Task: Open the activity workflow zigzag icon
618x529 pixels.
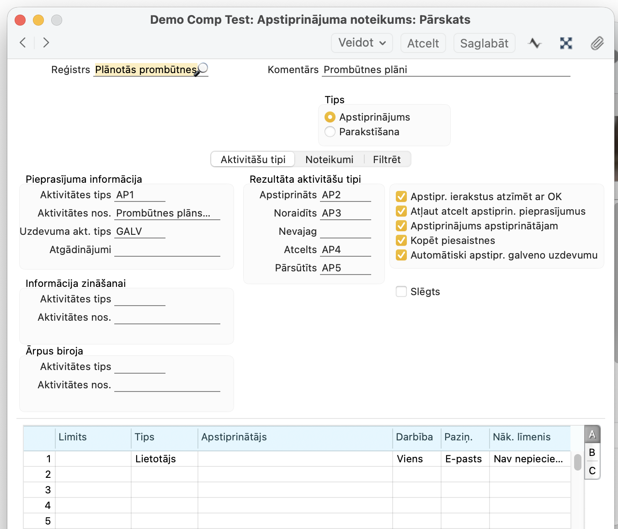Action: [x=534, y=43]
